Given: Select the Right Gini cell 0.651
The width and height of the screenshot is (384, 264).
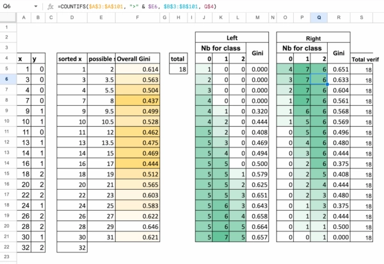Looking at the screenshot, I should tap(339, 69).
